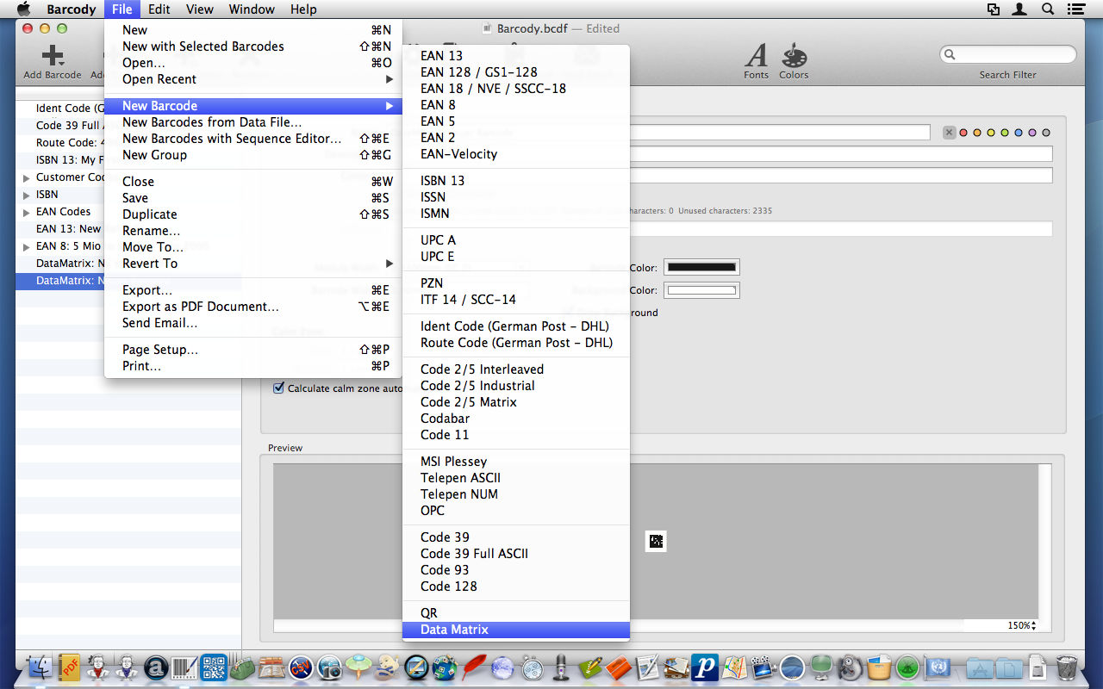Open the blue QR code app in Dock
The image size is (1103, 689).
tap(213, 667)
